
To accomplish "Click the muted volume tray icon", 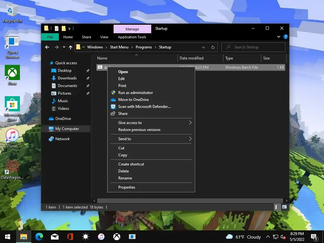I will pos(283,237).
